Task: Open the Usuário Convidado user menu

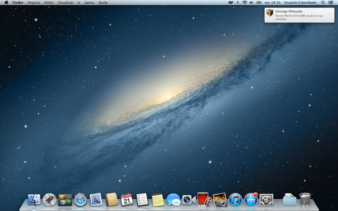Action: pos(300,3)
